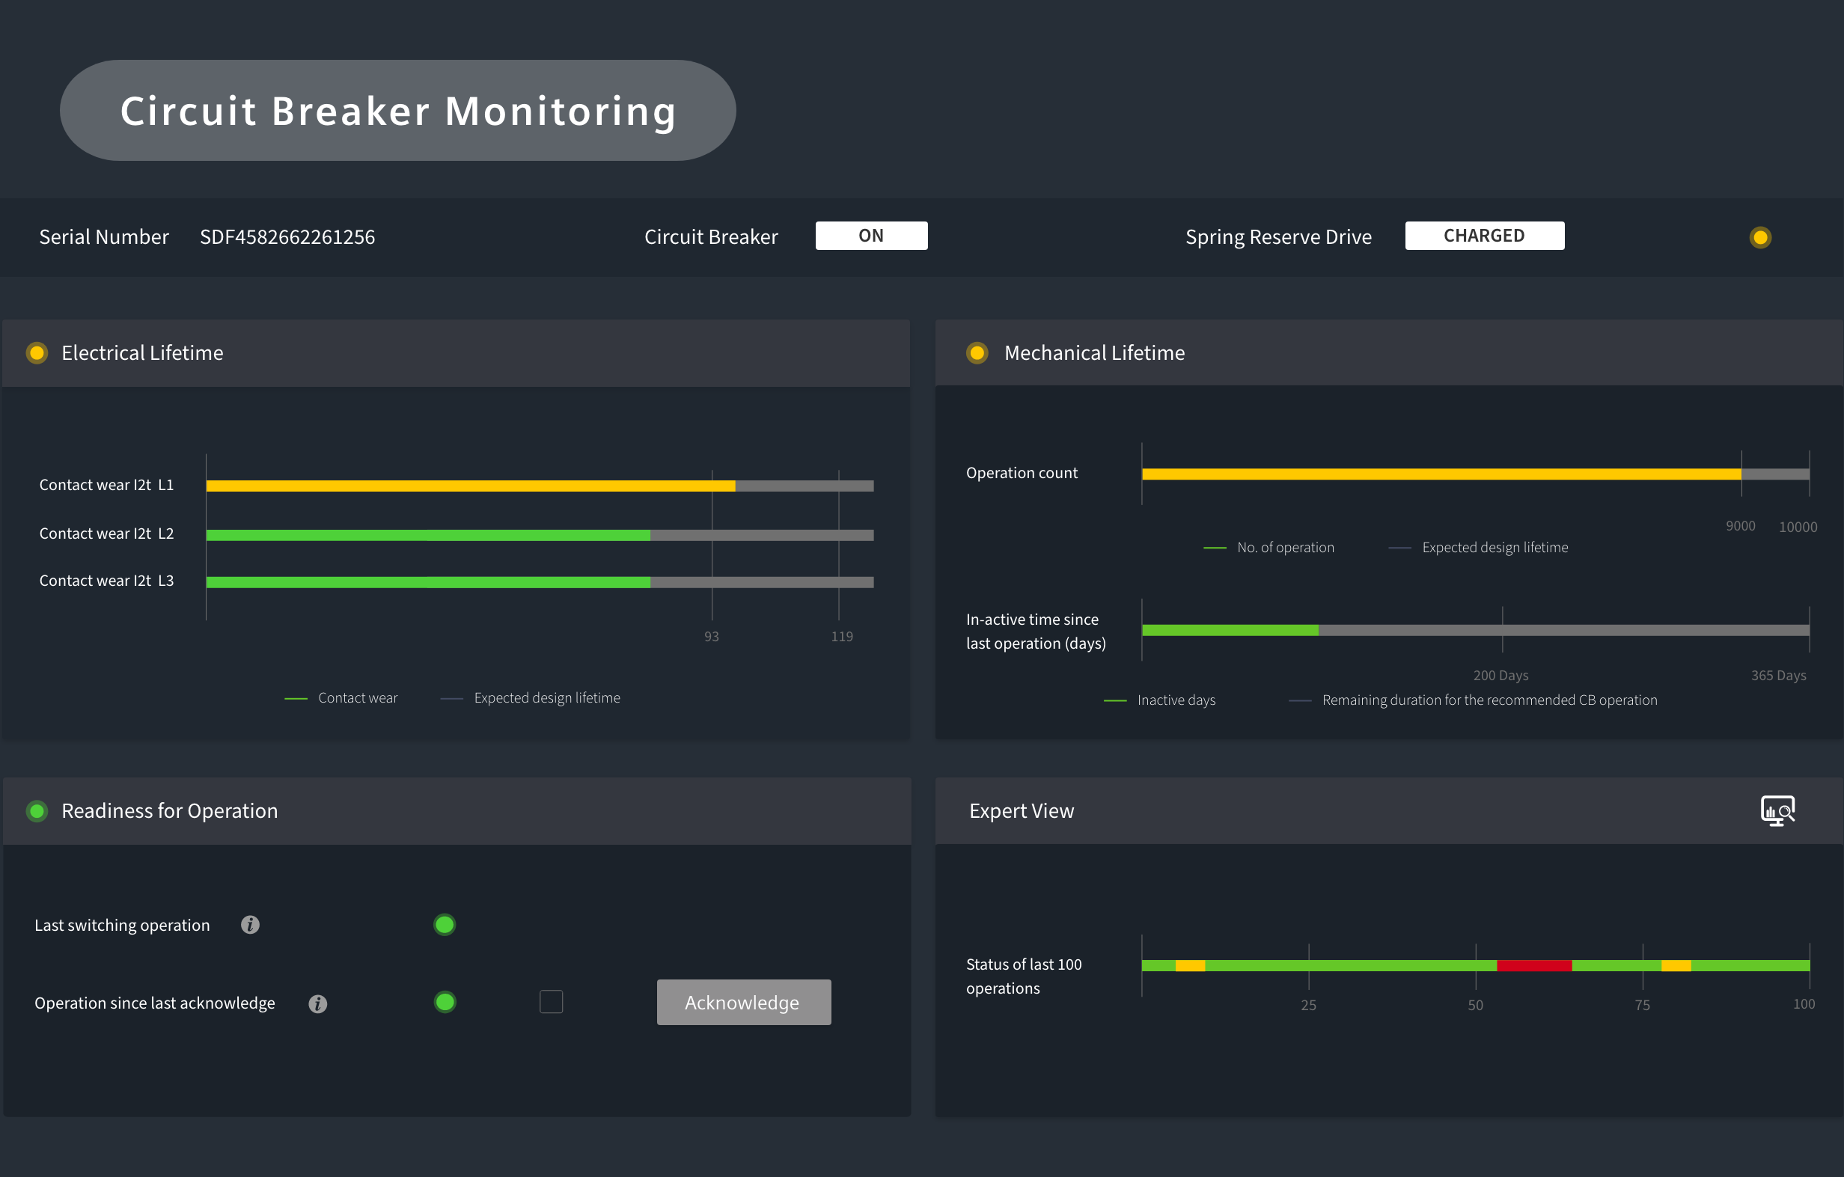Tick the checkbox next to Acknowledge button
This screenshot has width=1844, height=1177.
[552, 1002]
